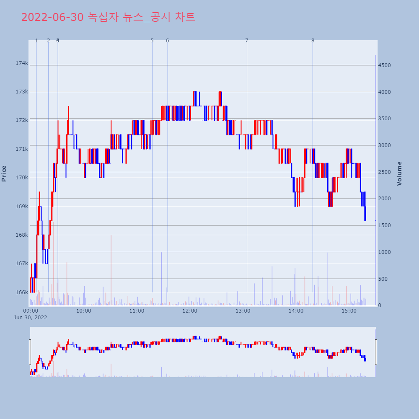
Task: Click the 4000 volume axis label
Action: 384,92
